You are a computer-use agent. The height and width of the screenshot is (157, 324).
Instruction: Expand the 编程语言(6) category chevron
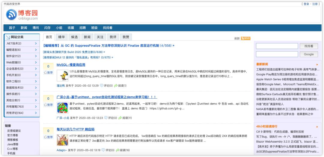click(x=36, y=50)
